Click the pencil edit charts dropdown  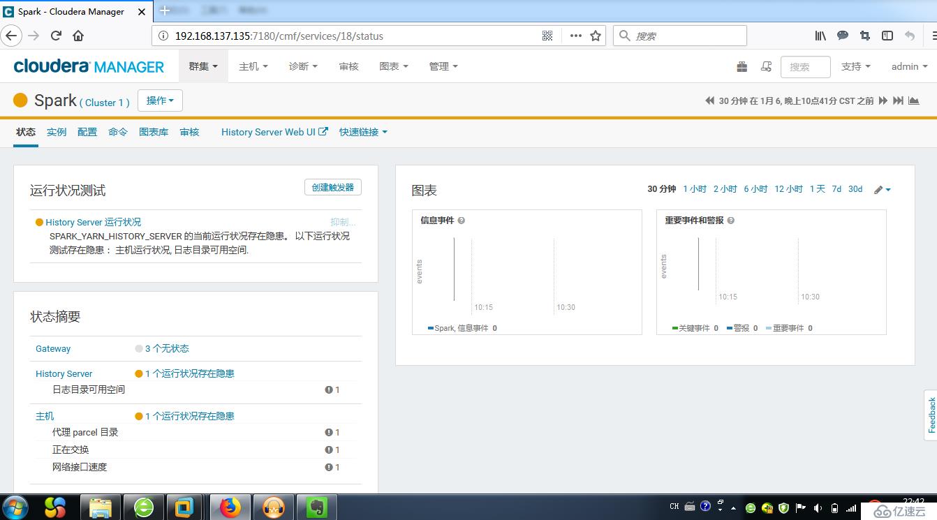point(883,189)
